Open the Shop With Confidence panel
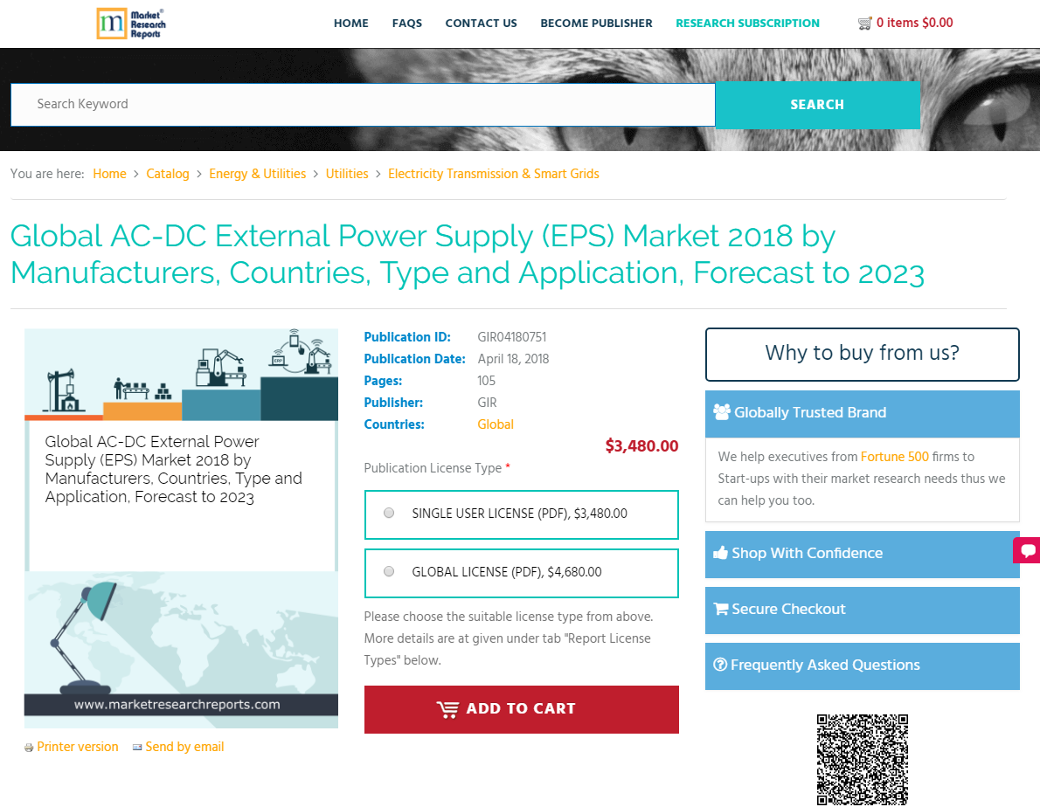Image resolution: width=1040 pixels, height=807 pixels. click(x=862, y=553)
